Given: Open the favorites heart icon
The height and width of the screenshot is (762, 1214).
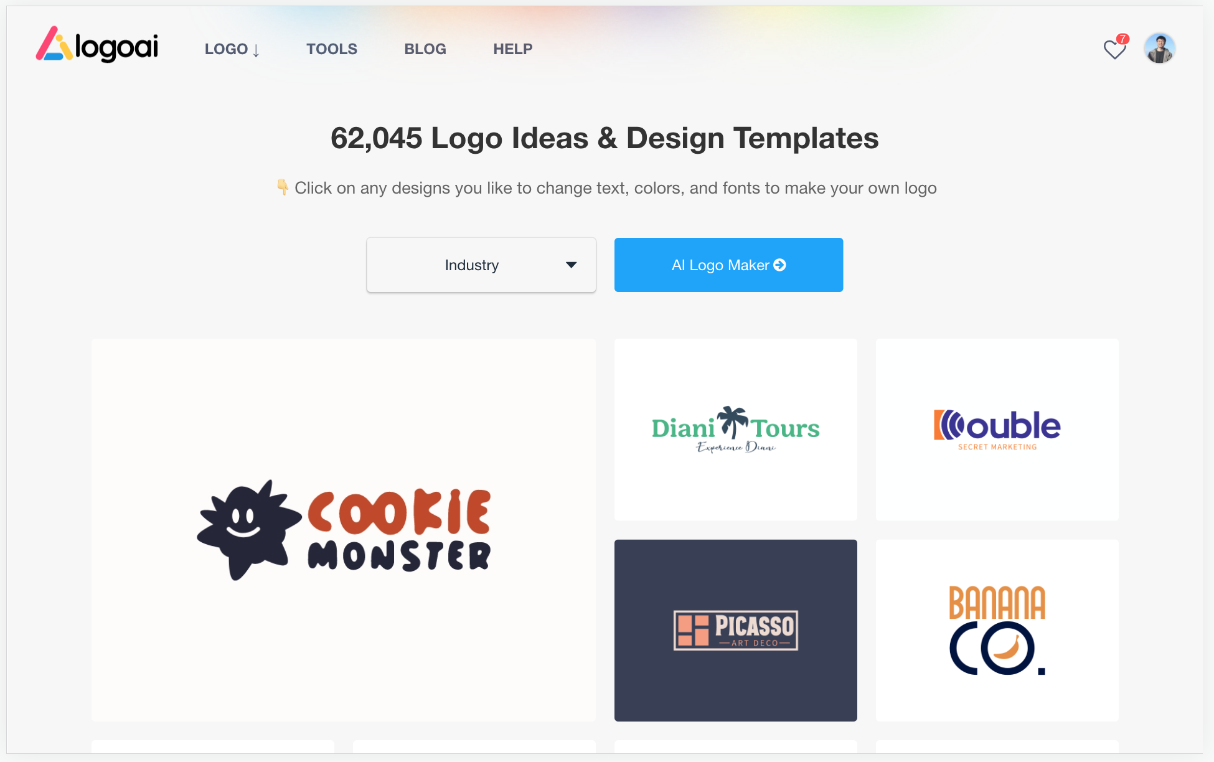Looking at the screenshot, I should 1114,49.
